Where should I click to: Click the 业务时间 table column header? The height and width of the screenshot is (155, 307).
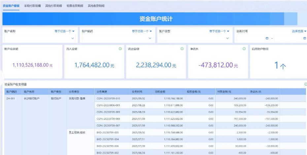tap(137, 91)
